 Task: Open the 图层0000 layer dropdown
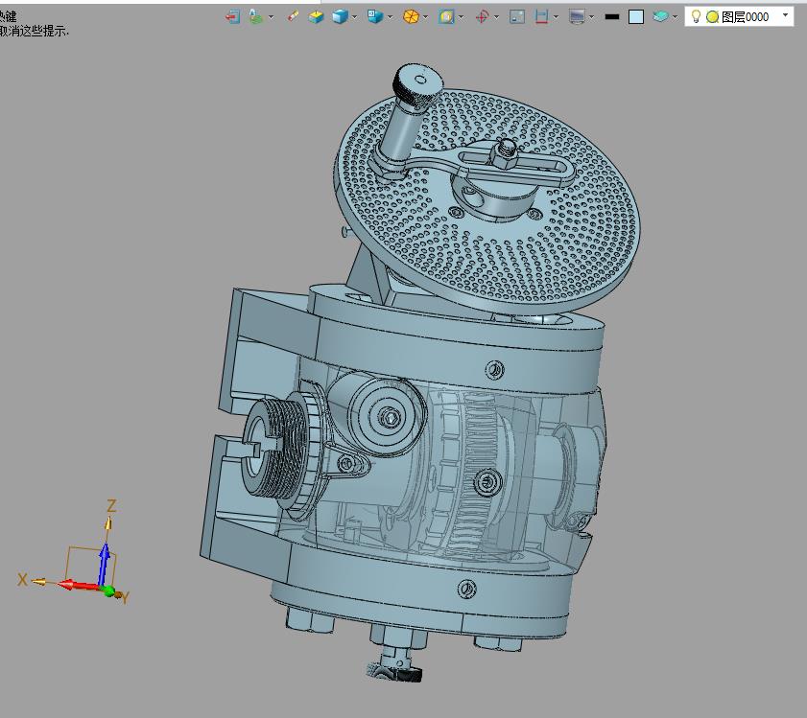785,15
